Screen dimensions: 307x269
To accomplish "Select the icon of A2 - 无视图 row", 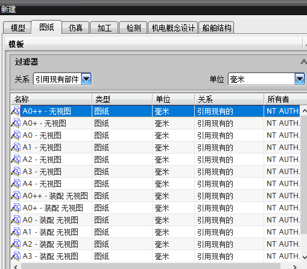I will click(16, 160).
